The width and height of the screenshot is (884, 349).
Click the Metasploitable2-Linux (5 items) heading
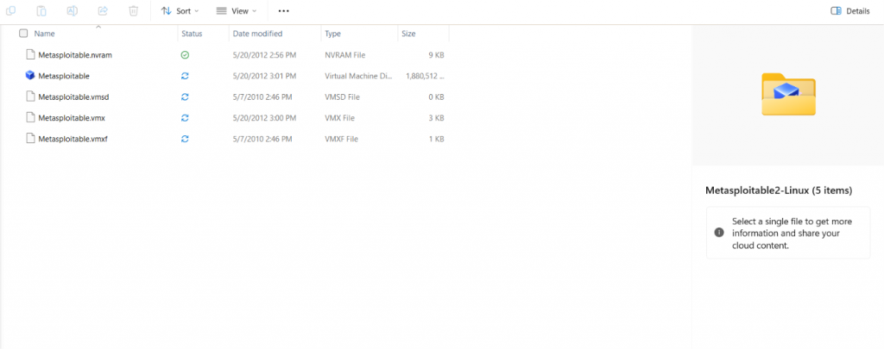(779, 190)
